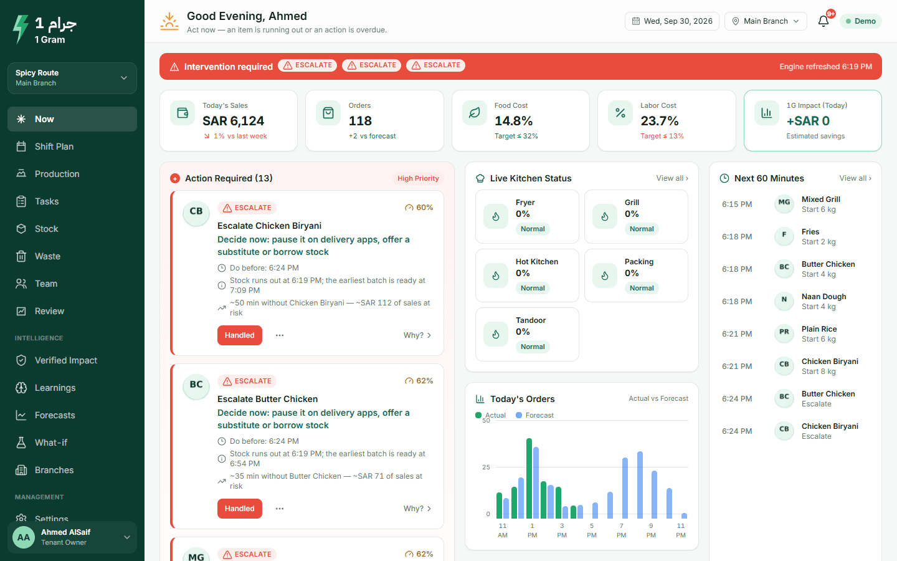Click the Hot Kitchen flame icon
The width and height of the screenshot is (897, 561).
click(x=496, y=276)
